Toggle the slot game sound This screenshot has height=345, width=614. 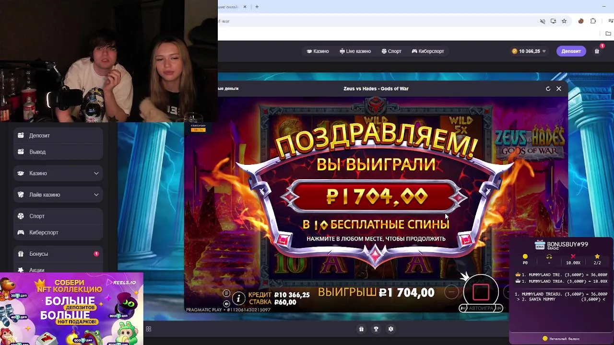(x=226, y=303)
